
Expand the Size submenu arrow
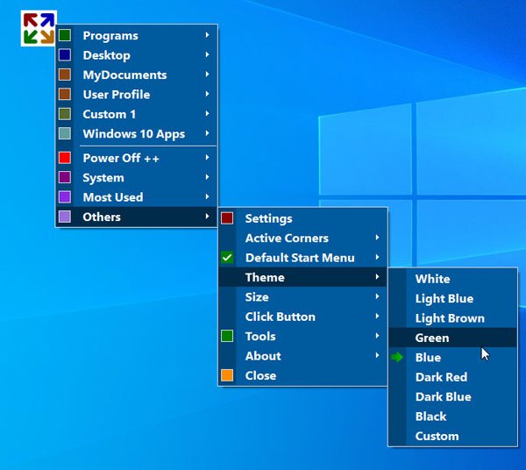[x=377, y=296]
